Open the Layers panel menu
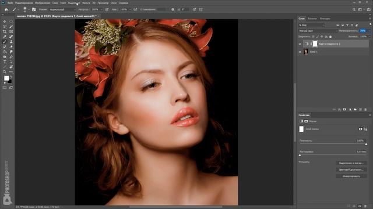The height and width of the screenshot is (209, 373). 370,19
